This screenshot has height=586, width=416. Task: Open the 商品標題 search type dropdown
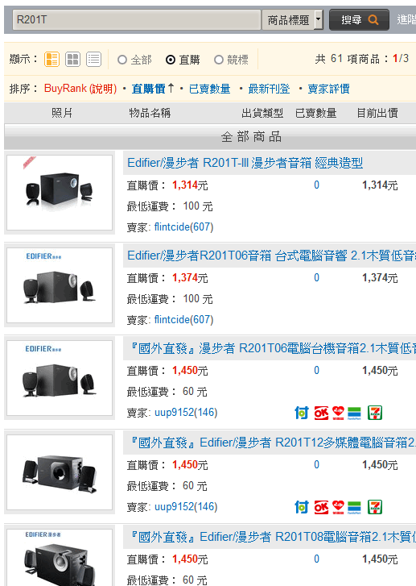tap(293, 19)
